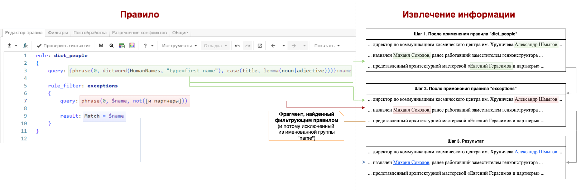Open the Инструменты dropdown menu
This screenshot has width=581, height=193.
(x=179, y=46)
